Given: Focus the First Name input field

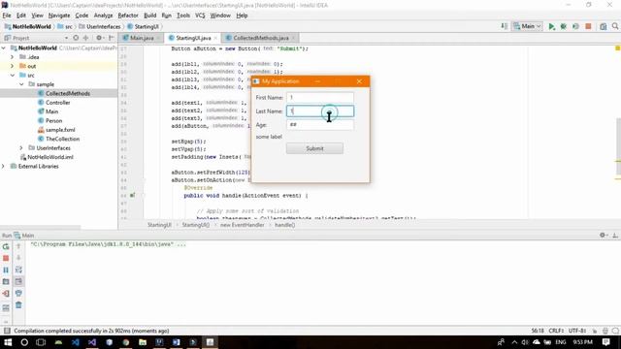Looking at the screenshot, I should click(x=320, y=97).
